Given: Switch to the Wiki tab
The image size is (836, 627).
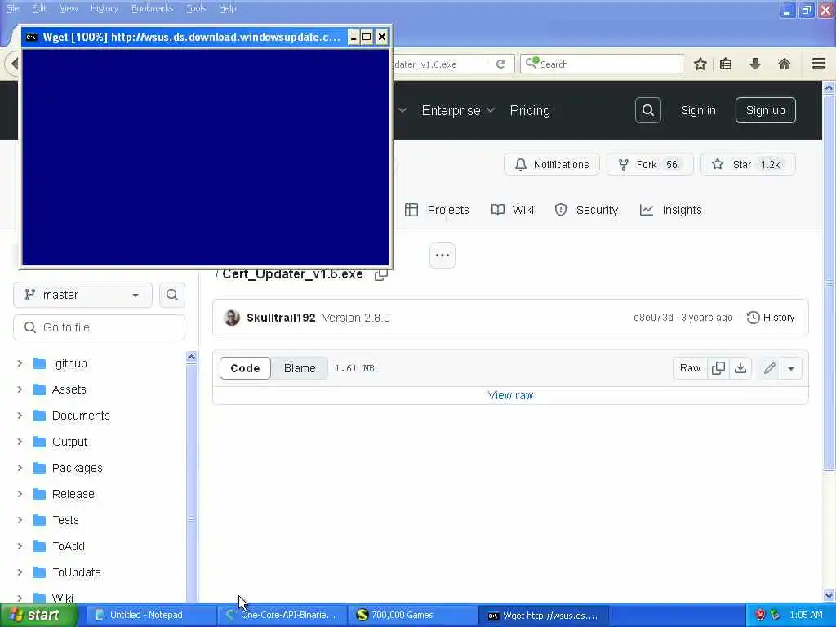Looking at the screenshot, I should 512,210.
